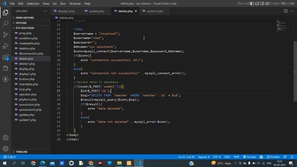Open the Selection menu
Viewport: 297px width, 167px height.
pos(33,4)
